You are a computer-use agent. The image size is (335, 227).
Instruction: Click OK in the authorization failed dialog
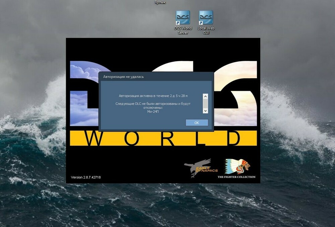[x=197, y=123]
